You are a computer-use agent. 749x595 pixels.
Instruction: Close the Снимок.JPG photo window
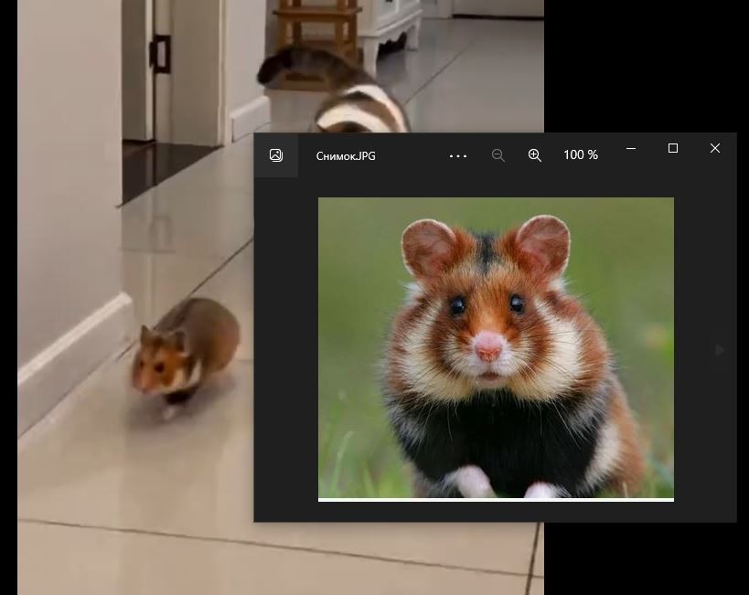pos(714,148)
